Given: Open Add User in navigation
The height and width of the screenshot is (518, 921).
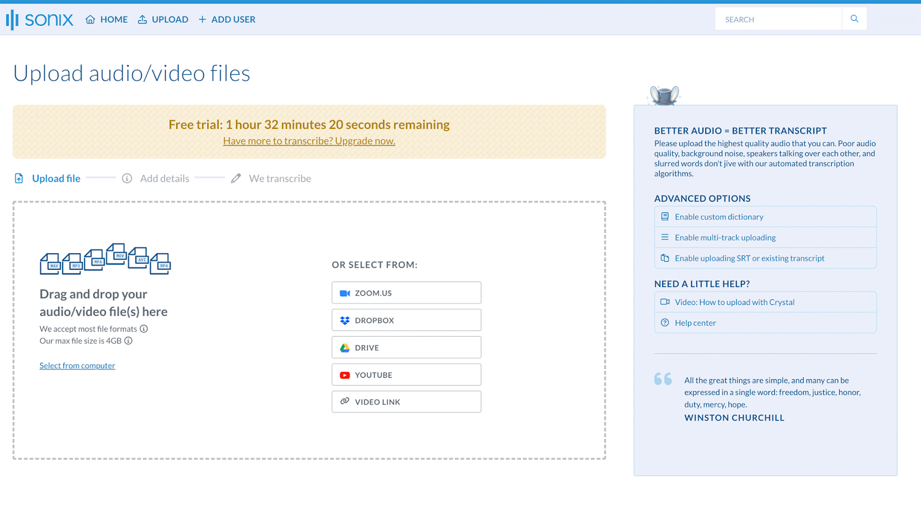Looking at the screenshot, I should pyautogui.click(x=227, y=20).
